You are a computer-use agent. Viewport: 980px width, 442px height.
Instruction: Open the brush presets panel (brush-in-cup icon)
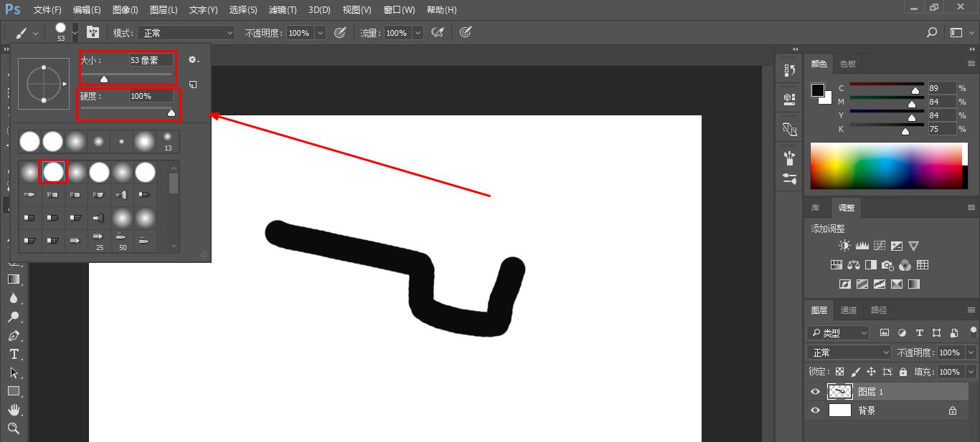pos(790,158)
